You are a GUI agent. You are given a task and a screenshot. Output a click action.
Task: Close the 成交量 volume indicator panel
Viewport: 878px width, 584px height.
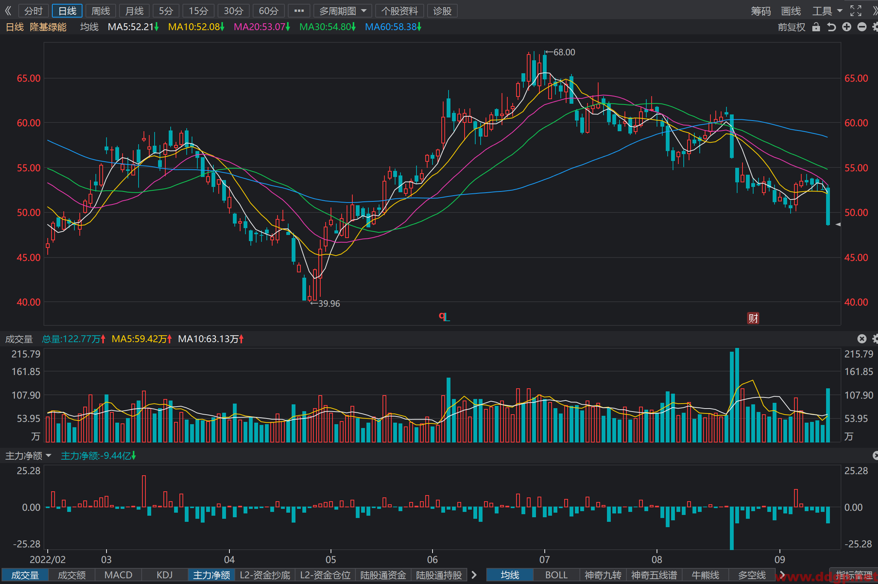862,339
